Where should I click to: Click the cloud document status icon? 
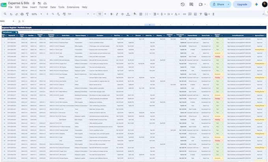tap(45, 3)
